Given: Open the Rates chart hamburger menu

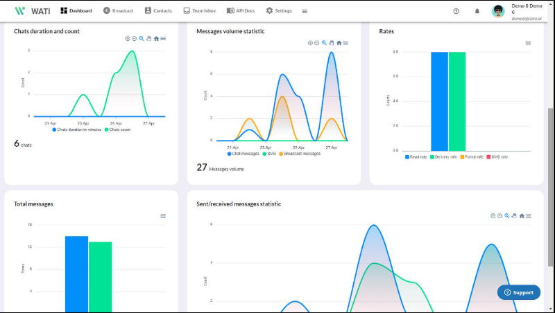Looking at the screenshot, I should coord(528,43).
